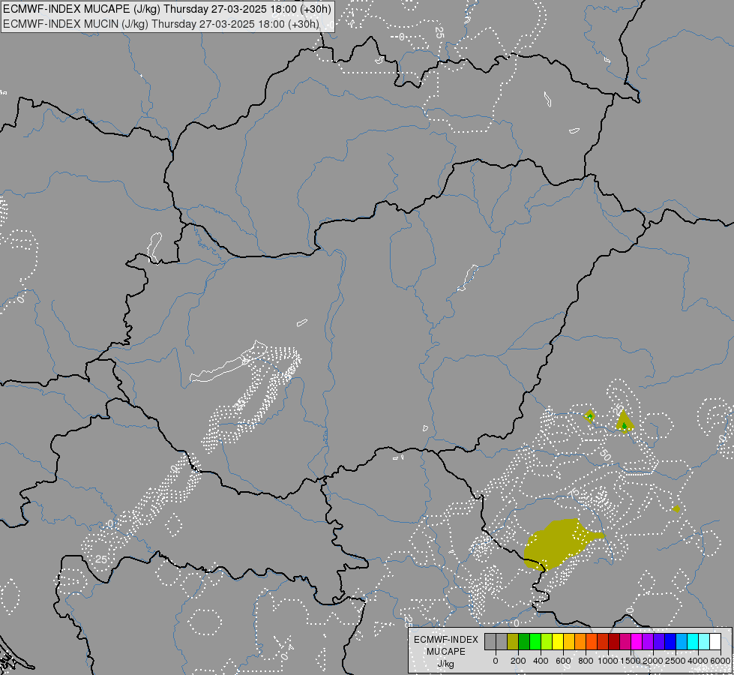
Task: Click the legend value label 4000
Action: pyautogui.click(x=698, y=661)
